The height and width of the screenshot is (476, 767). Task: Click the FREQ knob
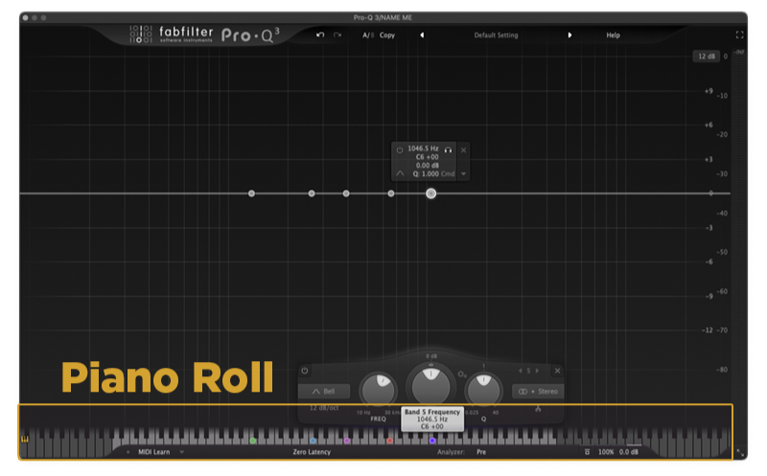coord(378,390)
